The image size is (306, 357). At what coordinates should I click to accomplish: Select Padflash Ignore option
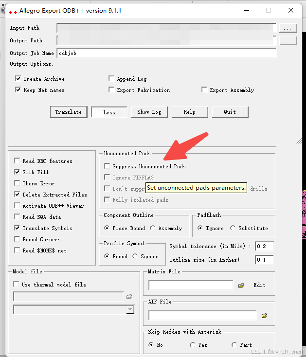click(x=200, y=228)
